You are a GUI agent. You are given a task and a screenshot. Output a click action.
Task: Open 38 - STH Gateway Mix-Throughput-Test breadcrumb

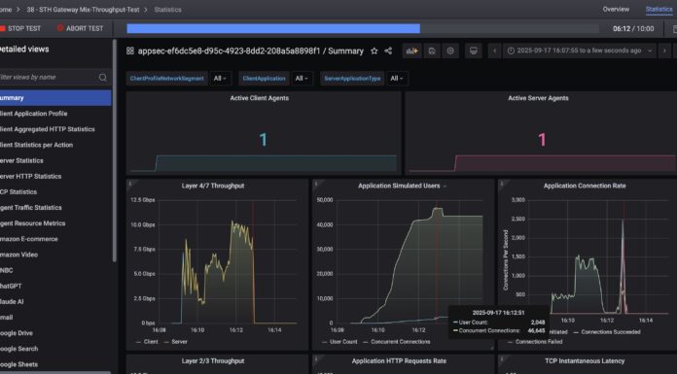[x=83, y=10]
